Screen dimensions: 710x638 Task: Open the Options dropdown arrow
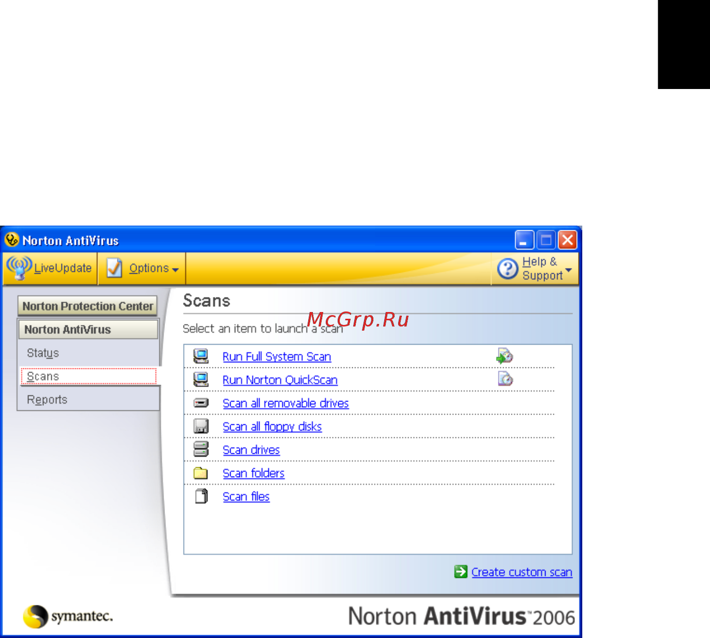[x=175, y=270]
